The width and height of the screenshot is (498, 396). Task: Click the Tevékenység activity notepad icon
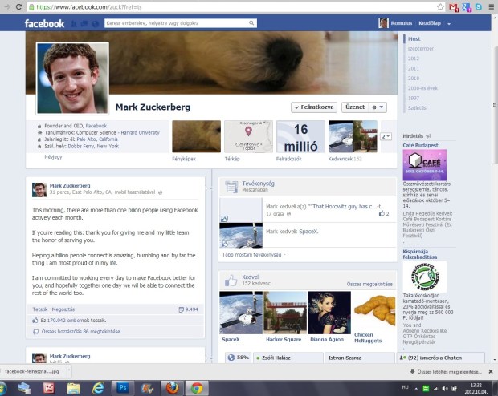231,186
